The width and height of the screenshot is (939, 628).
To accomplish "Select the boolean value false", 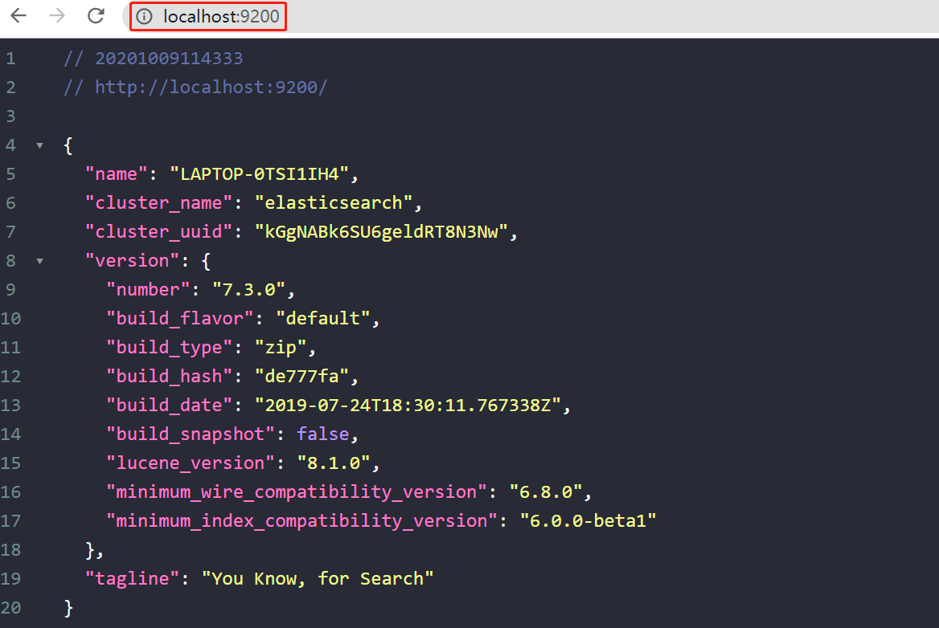I will pos(323,434).
